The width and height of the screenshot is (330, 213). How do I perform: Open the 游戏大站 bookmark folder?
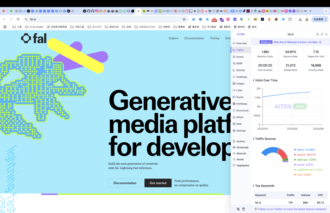(x=112, y=27)
